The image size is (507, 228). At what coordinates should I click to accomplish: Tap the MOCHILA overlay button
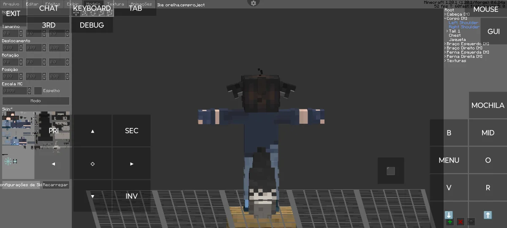click(x=488, y=105)
